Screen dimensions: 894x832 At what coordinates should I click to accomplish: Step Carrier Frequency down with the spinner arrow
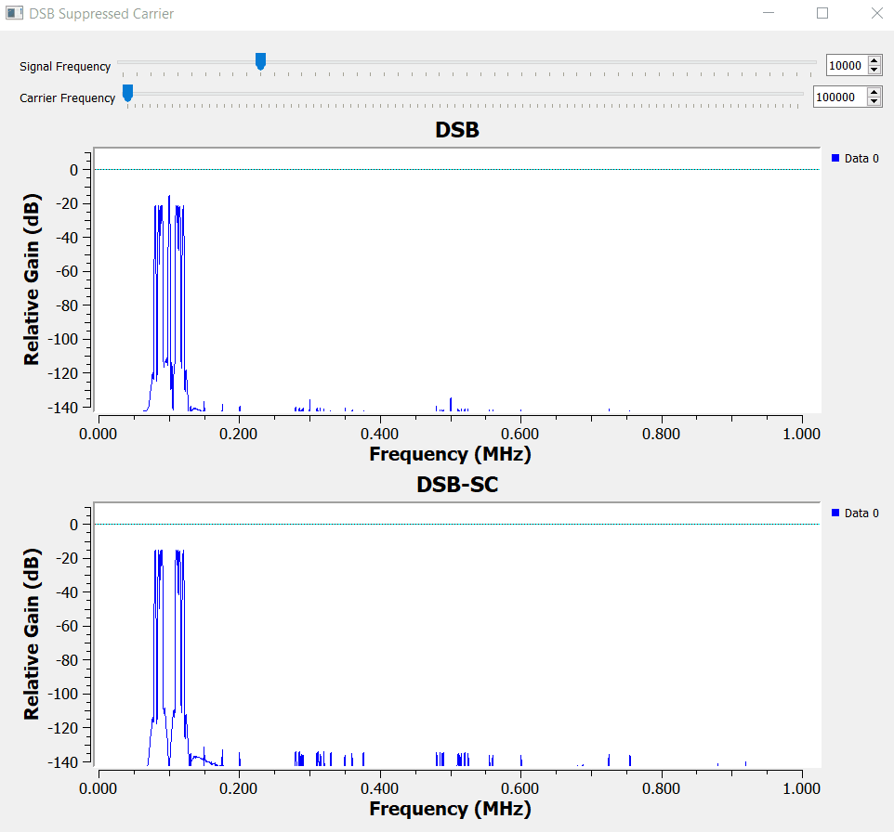point(874,101)
